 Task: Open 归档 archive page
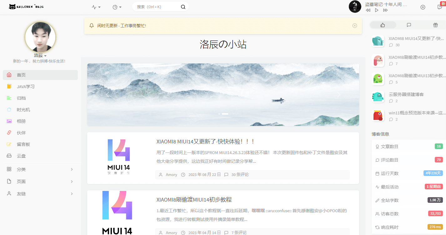click(x=40, y=98)
